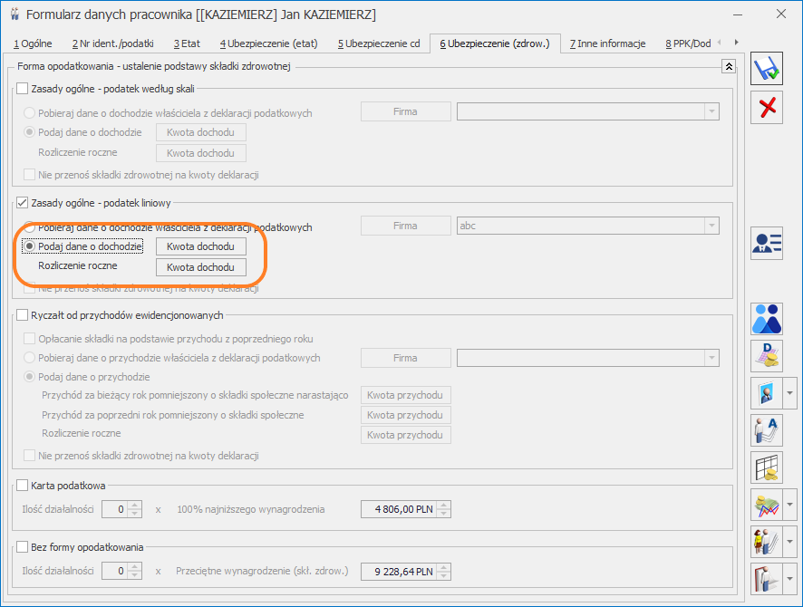Uncheck 'Zasady ogólne - podatek liniowy' checkbox
Viewport: 803px width, 607px height.
24,204
